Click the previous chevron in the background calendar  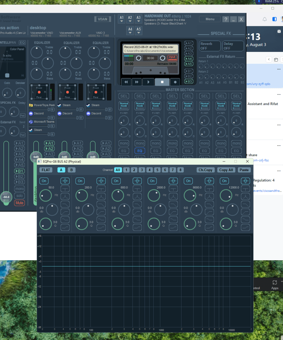pyautogui.click(x=269, y=59)
